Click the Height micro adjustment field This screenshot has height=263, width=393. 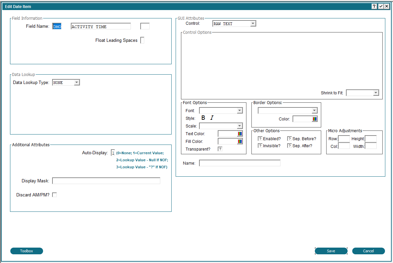click(x=371, y=139)
